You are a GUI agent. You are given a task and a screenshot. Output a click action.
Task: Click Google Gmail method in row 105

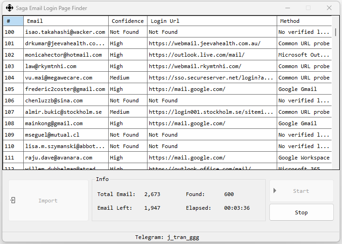coord(304,89)
